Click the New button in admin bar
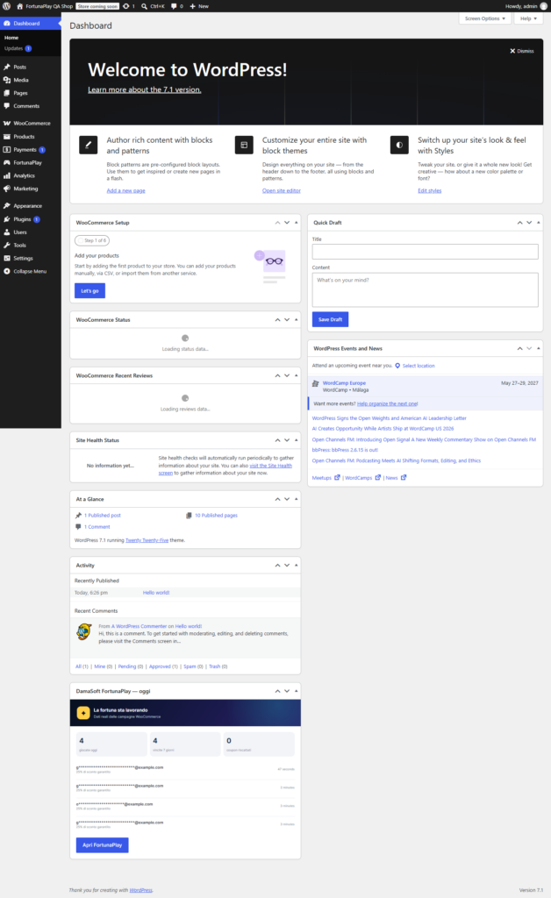This screenshot has width=551, height=898. pyautogui.click(x=199, y=6)
